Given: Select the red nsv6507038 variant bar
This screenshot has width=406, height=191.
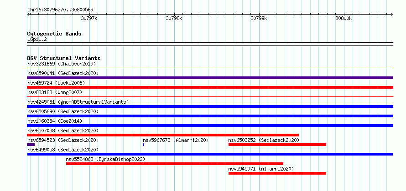Looking at the screenshot, I should coord(163,135).
